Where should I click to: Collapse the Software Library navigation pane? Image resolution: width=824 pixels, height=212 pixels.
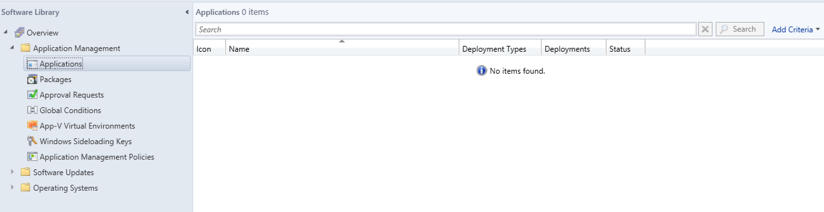click(187, 12)
